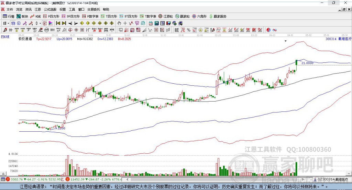Viewport: 352px width, 190px height.
Task: Open the 资讯 menu
Action: coord(28,9)
